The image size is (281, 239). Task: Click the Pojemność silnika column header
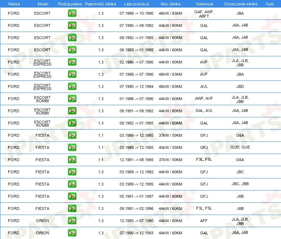click(100, 4)
